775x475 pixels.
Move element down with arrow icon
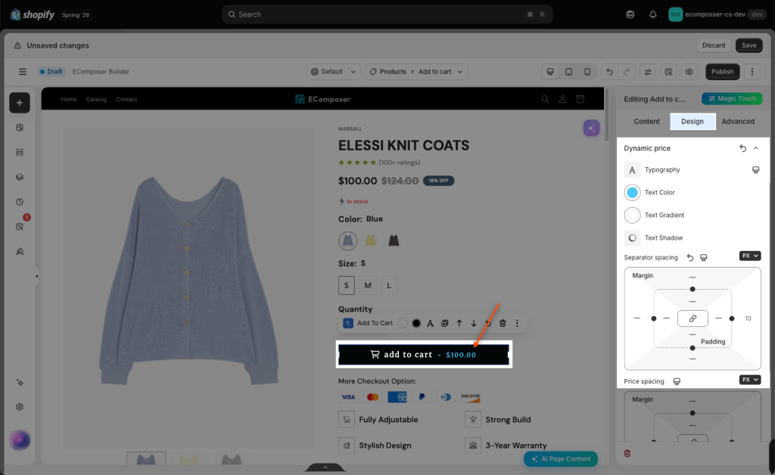[x=474, y=324]
